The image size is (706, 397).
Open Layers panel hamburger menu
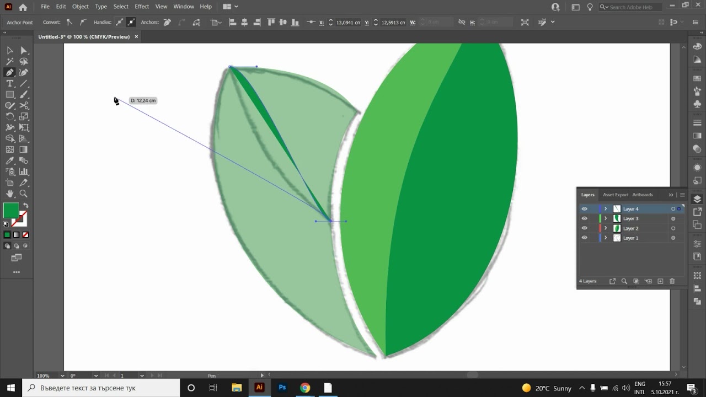pos(682,195)
